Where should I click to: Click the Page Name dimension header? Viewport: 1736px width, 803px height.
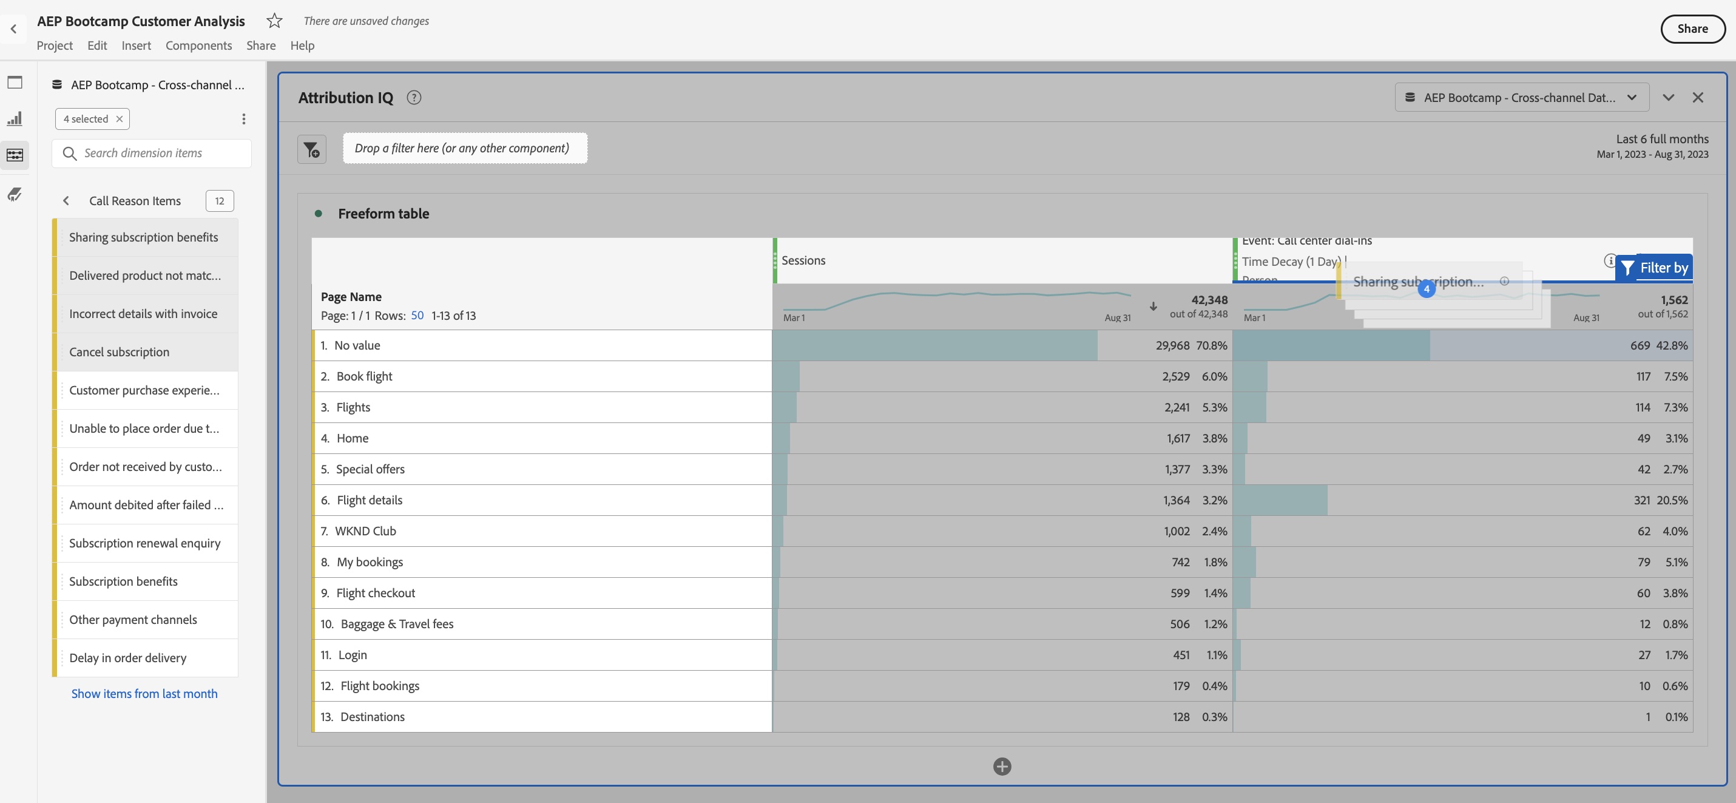(351, 297)
